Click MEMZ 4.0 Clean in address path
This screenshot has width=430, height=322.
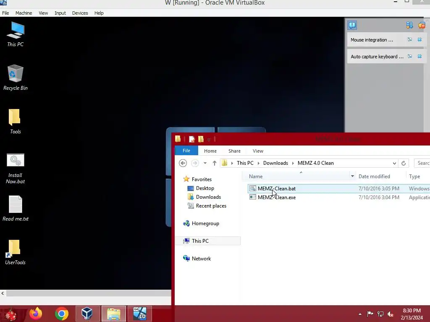[x=316, y=163]
